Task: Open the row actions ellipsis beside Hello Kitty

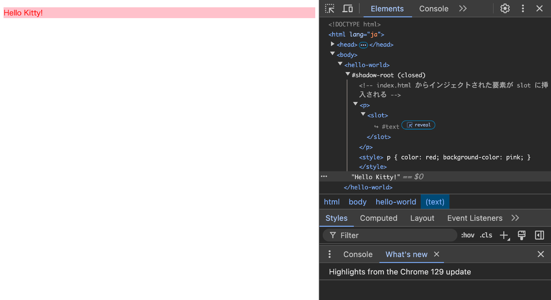Action: pos(324,176)
